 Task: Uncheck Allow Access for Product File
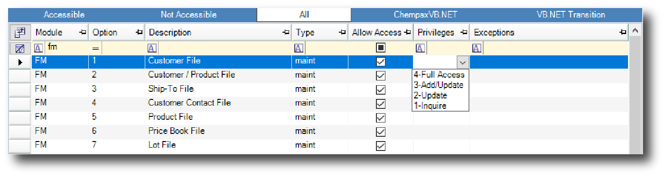point(381,117)
